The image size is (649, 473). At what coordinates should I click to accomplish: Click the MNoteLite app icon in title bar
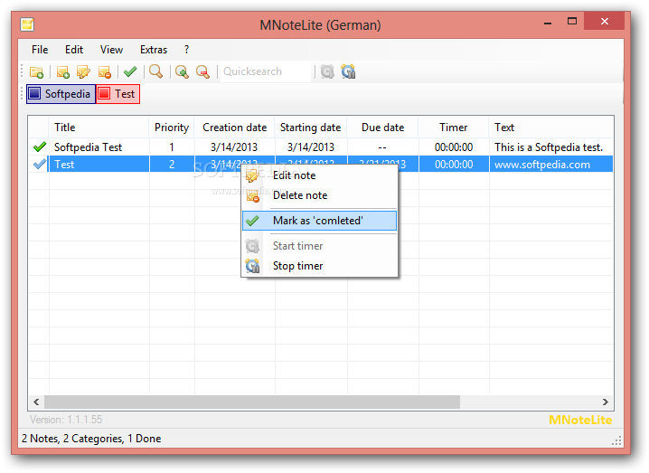point(27,24)
